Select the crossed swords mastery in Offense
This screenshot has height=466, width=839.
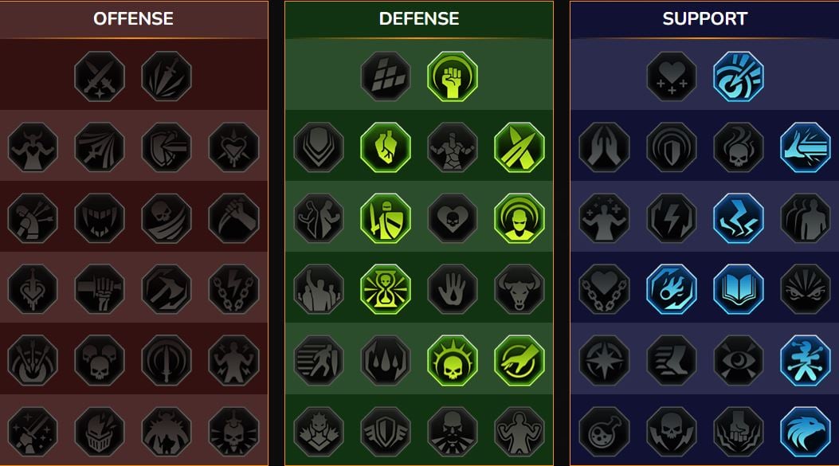pos(100,76)
